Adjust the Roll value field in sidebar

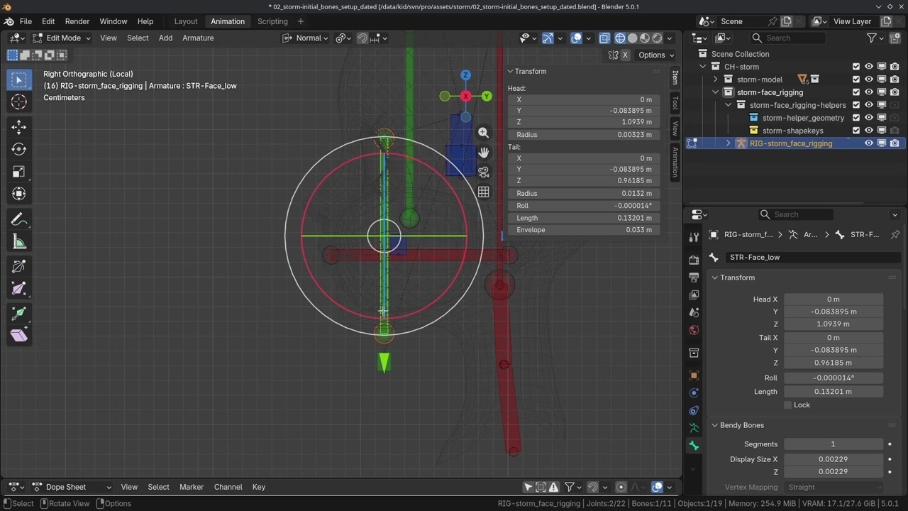click(585, 206)
